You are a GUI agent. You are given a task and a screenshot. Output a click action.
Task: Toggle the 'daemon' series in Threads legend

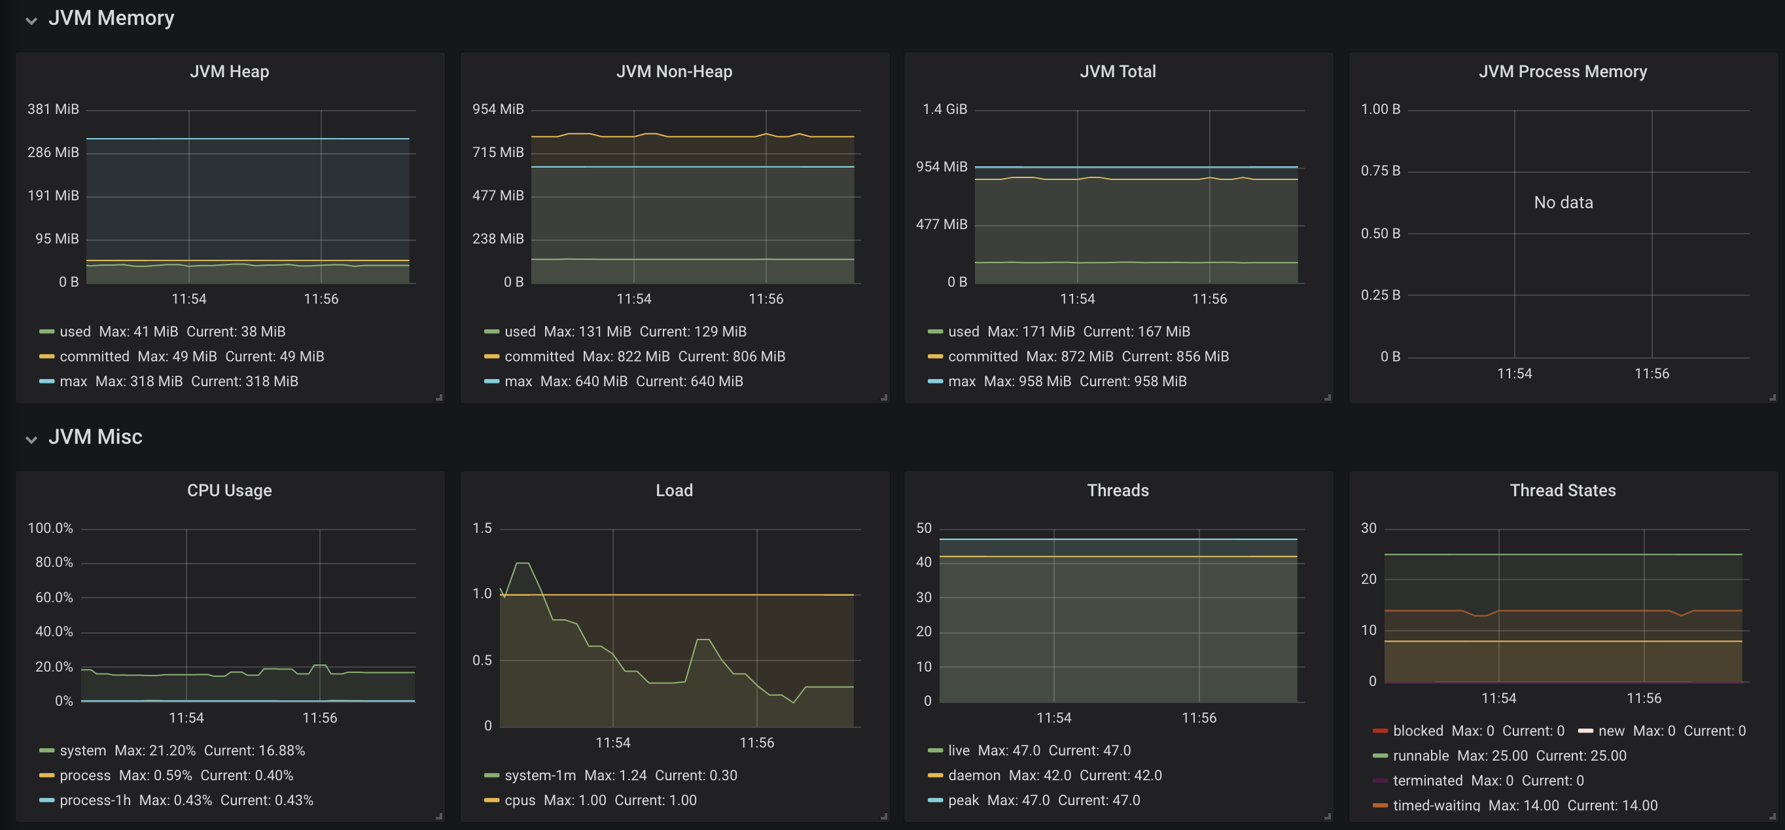click(974, 775)
